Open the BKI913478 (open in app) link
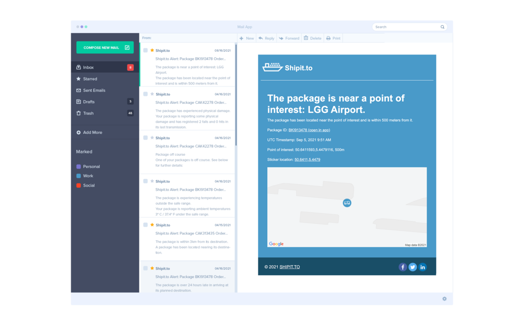The height and width of the screenshot is (313, 524). point(309,130)
